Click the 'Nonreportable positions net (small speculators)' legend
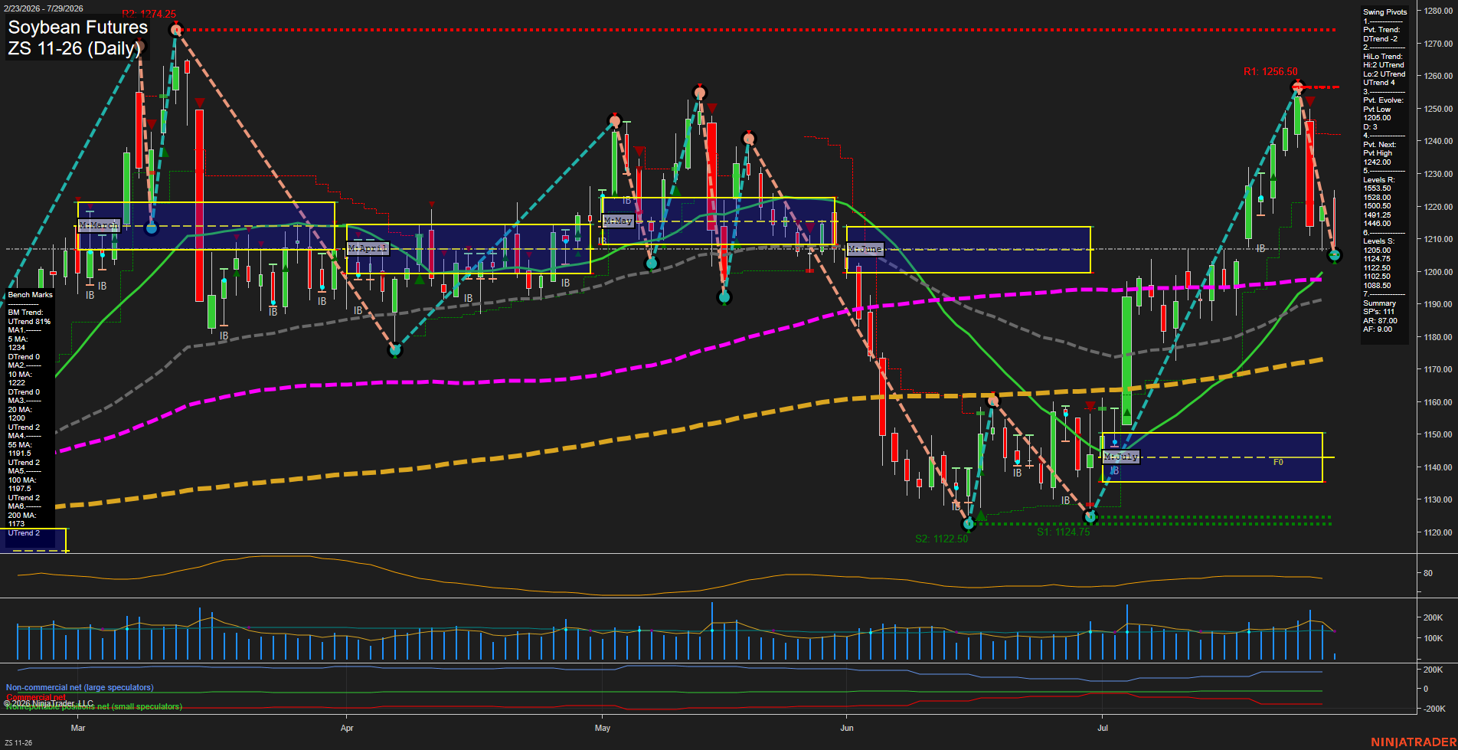 93,706
